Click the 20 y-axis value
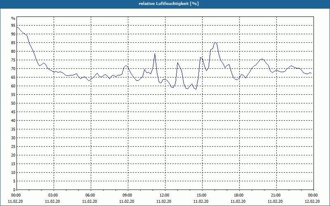This screenshot has width=330, height=206. [13, 155]
